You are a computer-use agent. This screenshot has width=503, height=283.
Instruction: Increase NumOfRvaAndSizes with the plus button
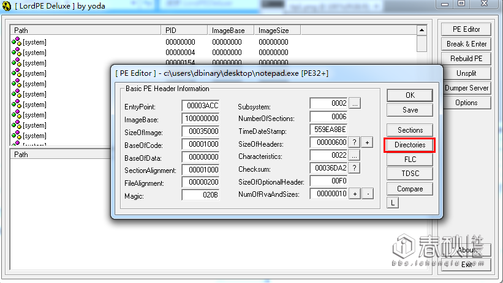tap(355, 194)
